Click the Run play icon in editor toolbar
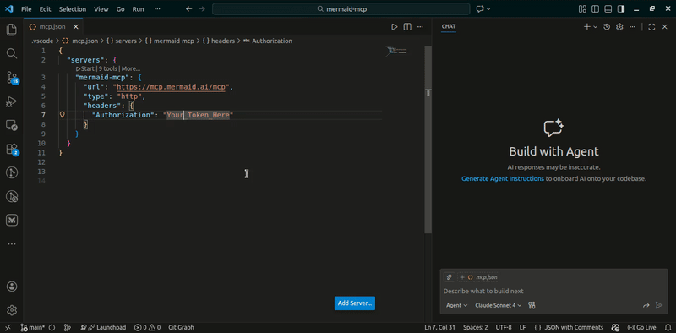 pos(394,27)
